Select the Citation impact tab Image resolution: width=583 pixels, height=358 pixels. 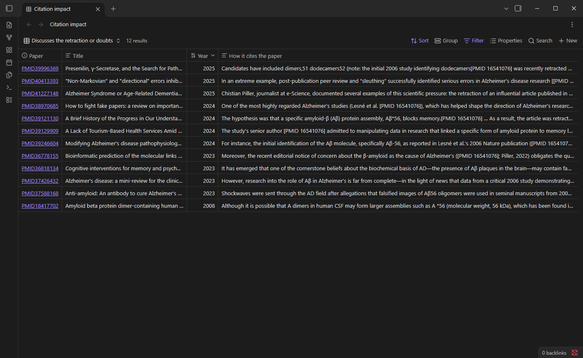click(63, 9)
